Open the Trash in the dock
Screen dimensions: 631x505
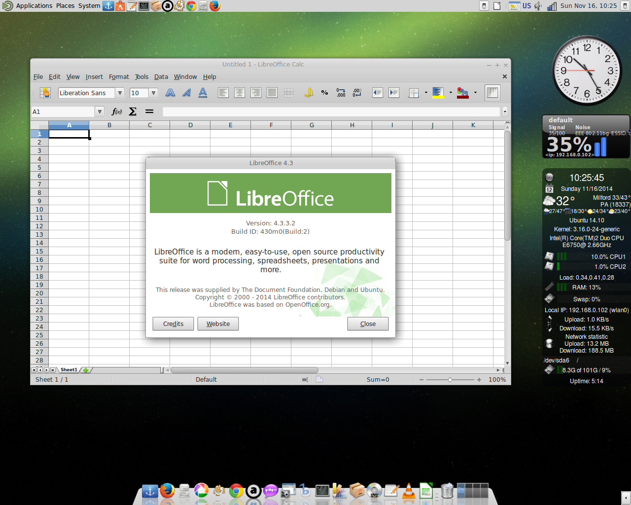coord(447,491)
